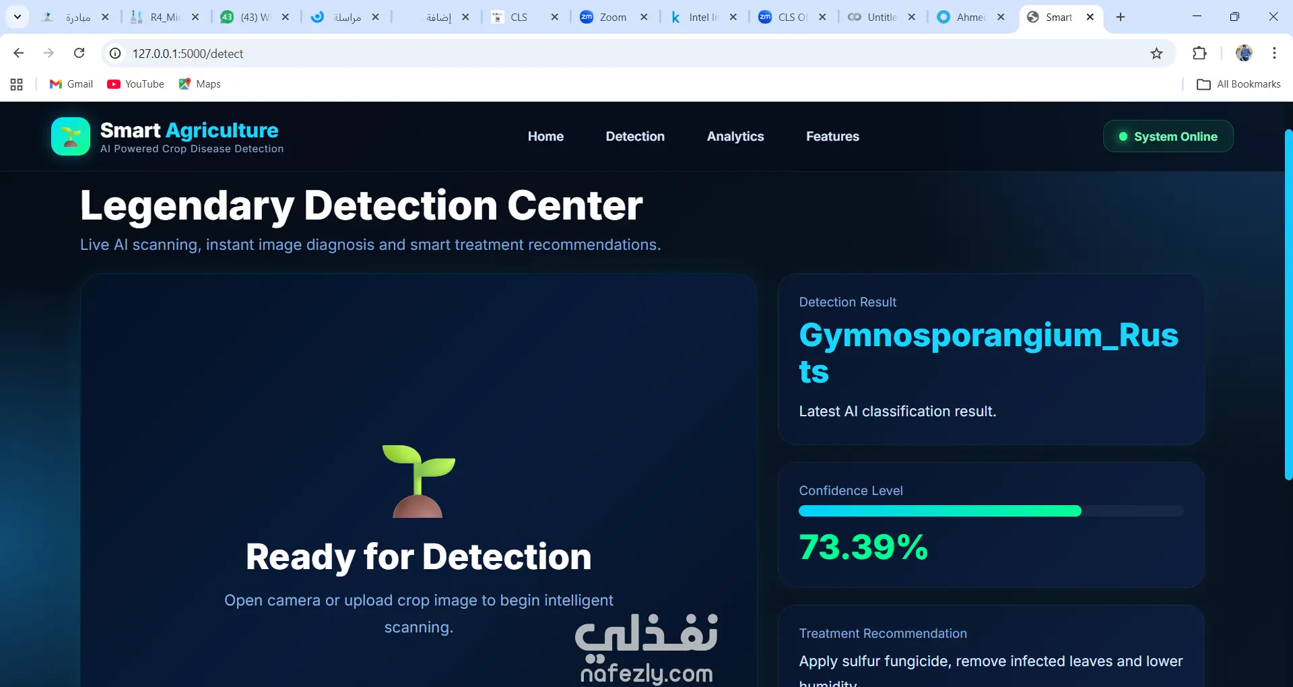Click the Confidence Level label
Viewport: 1293px width, 687px height.
pyautogui.click(x=851, y=490)
